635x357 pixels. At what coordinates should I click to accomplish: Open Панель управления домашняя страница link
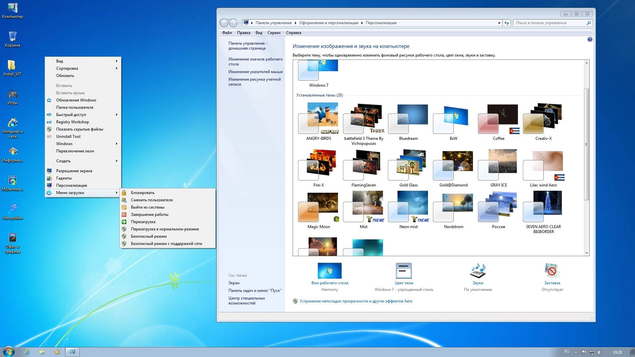[247, 46]
